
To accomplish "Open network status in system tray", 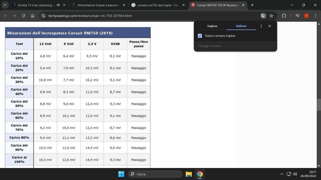I will tap(289, 174).
